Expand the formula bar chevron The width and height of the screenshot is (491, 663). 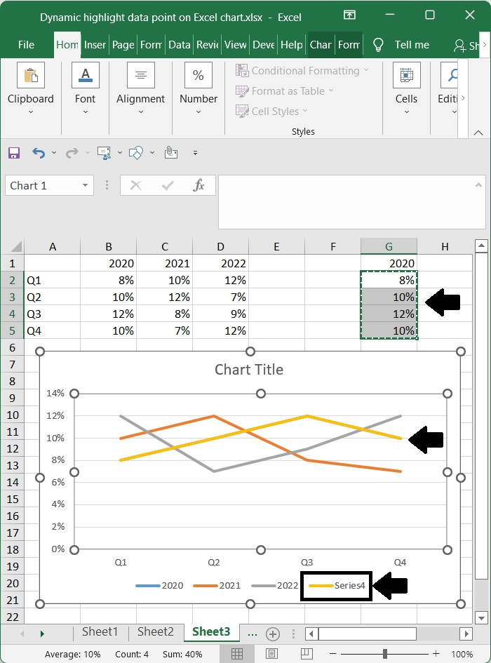pos(478,185)
